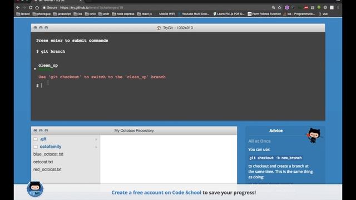Click the TryGit octocat logo badge

click(x=35, y=189)
